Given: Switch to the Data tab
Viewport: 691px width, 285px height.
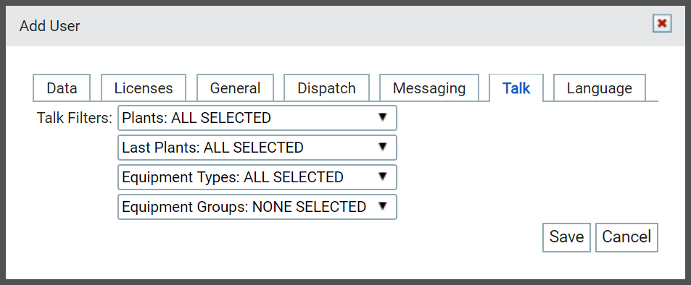Looking at the screenshot, I should pos(62,88).
